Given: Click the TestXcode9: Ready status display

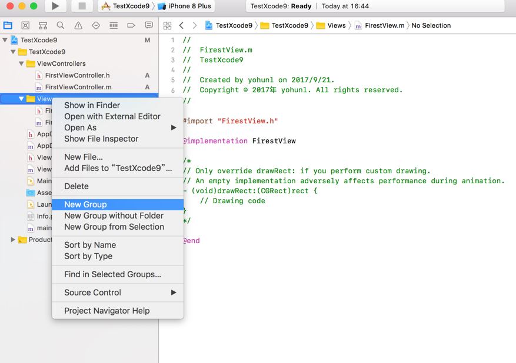Looking at the screenshot, I should tap(375, 6).
